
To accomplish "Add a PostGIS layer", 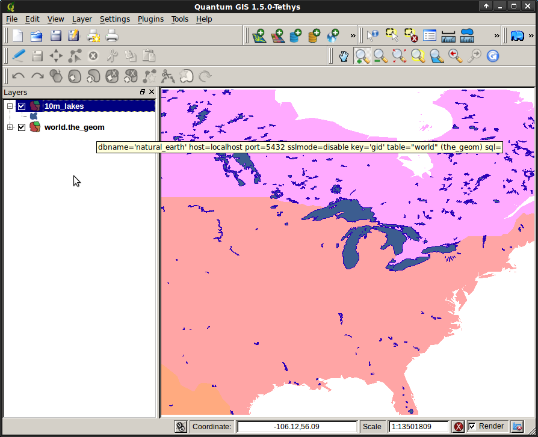I will pos(295,35).
